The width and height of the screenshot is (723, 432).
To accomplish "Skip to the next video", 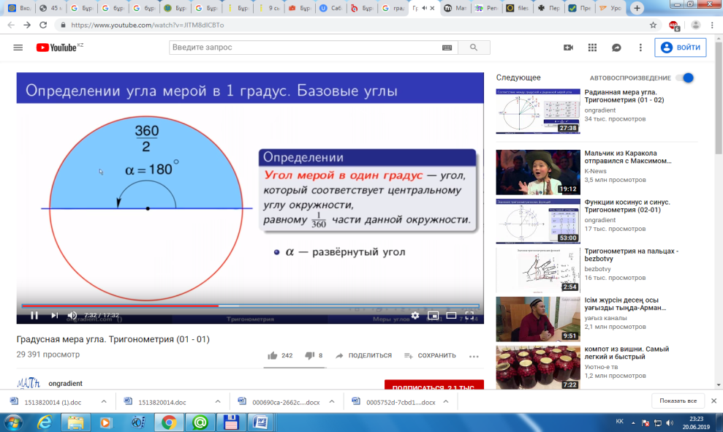I will coord(54,315).
